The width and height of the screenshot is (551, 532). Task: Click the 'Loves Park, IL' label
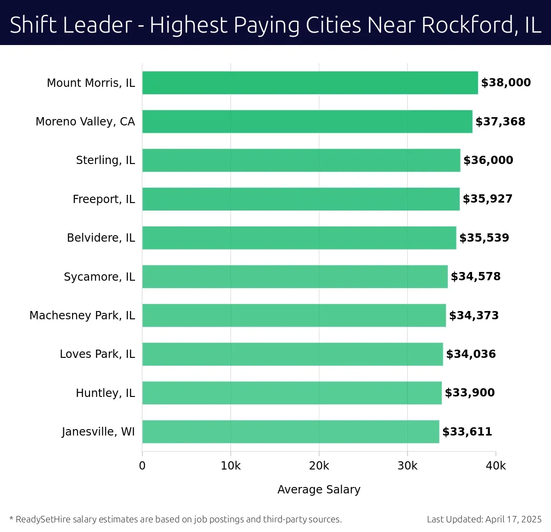point(97,354)
